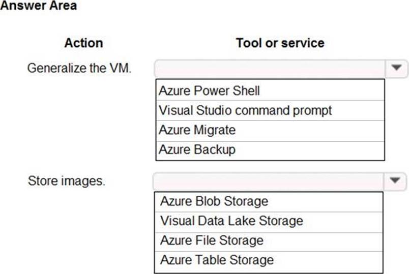Screen dimensions: 409x274
Task: Click the Generalize the VM label
Action: (79, 68)
